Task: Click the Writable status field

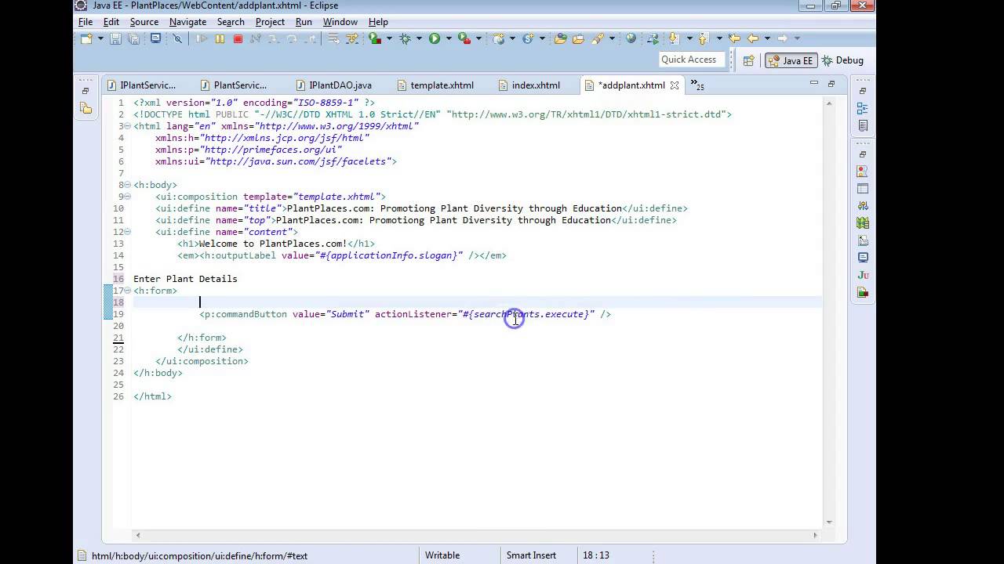Action: (x=442, y=555)
